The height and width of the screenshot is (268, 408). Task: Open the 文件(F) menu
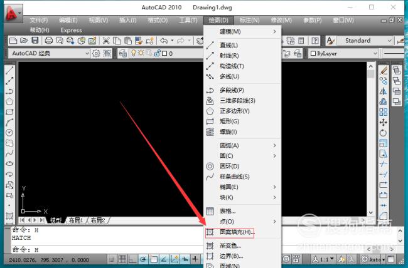(x=39, y=20)
